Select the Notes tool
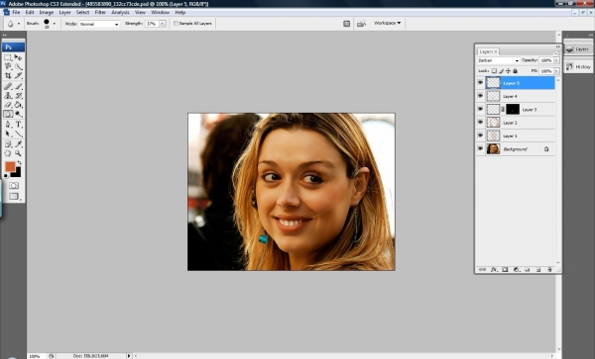This screenshot has height=359, width=595. 8,144
